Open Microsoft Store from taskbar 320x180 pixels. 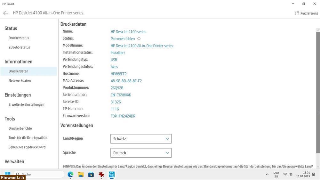91,174
